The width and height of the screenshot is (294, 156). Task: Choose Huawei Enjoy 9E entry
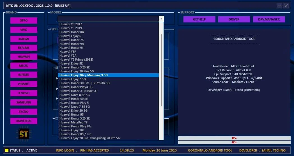(108, 63)
